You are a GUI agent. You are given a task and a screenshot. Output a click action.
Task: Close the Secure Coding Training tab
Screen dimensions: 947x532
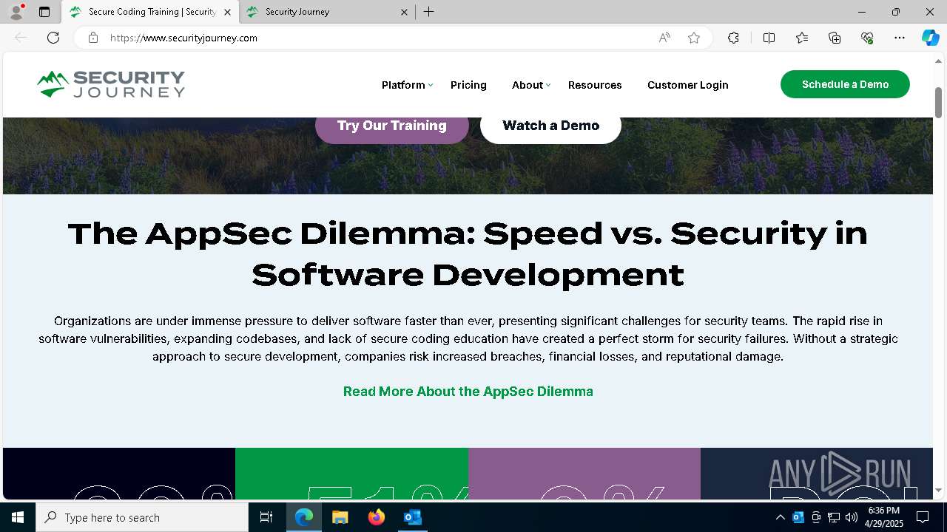(x=227, y=12)
